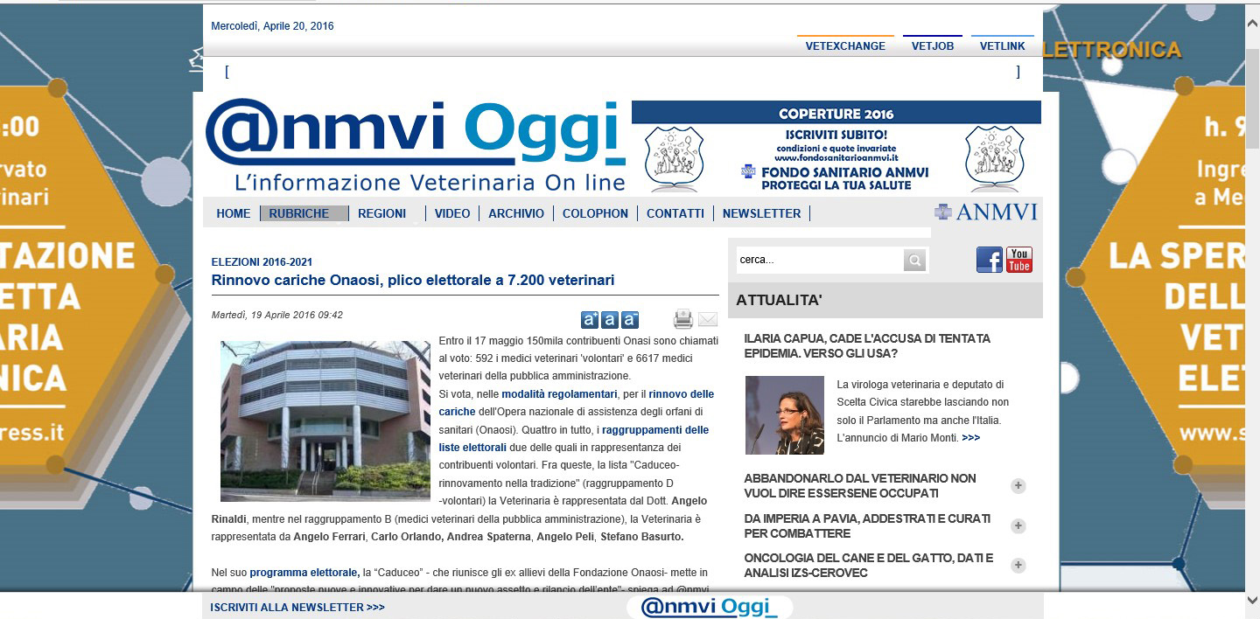
Task: Go to VETEXCHANGE top link
Action: coord(845,45)
